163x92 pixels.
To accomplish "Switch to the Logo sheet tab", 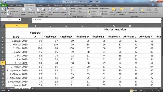I will (11, 88).
